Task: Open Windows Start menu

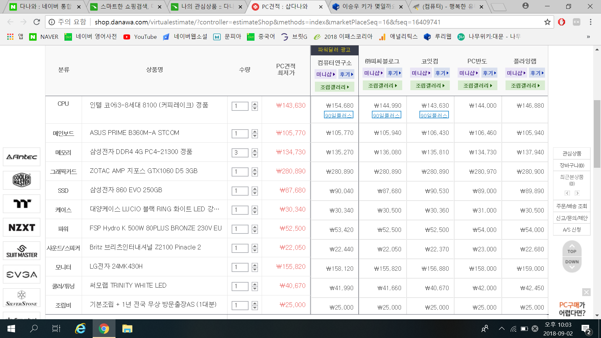Action: click(x=11, y=329)
